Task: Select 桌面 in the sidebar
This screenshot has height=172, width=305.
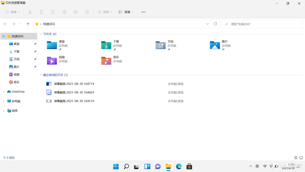Action: pyautogui.click(x=17, y=44)
